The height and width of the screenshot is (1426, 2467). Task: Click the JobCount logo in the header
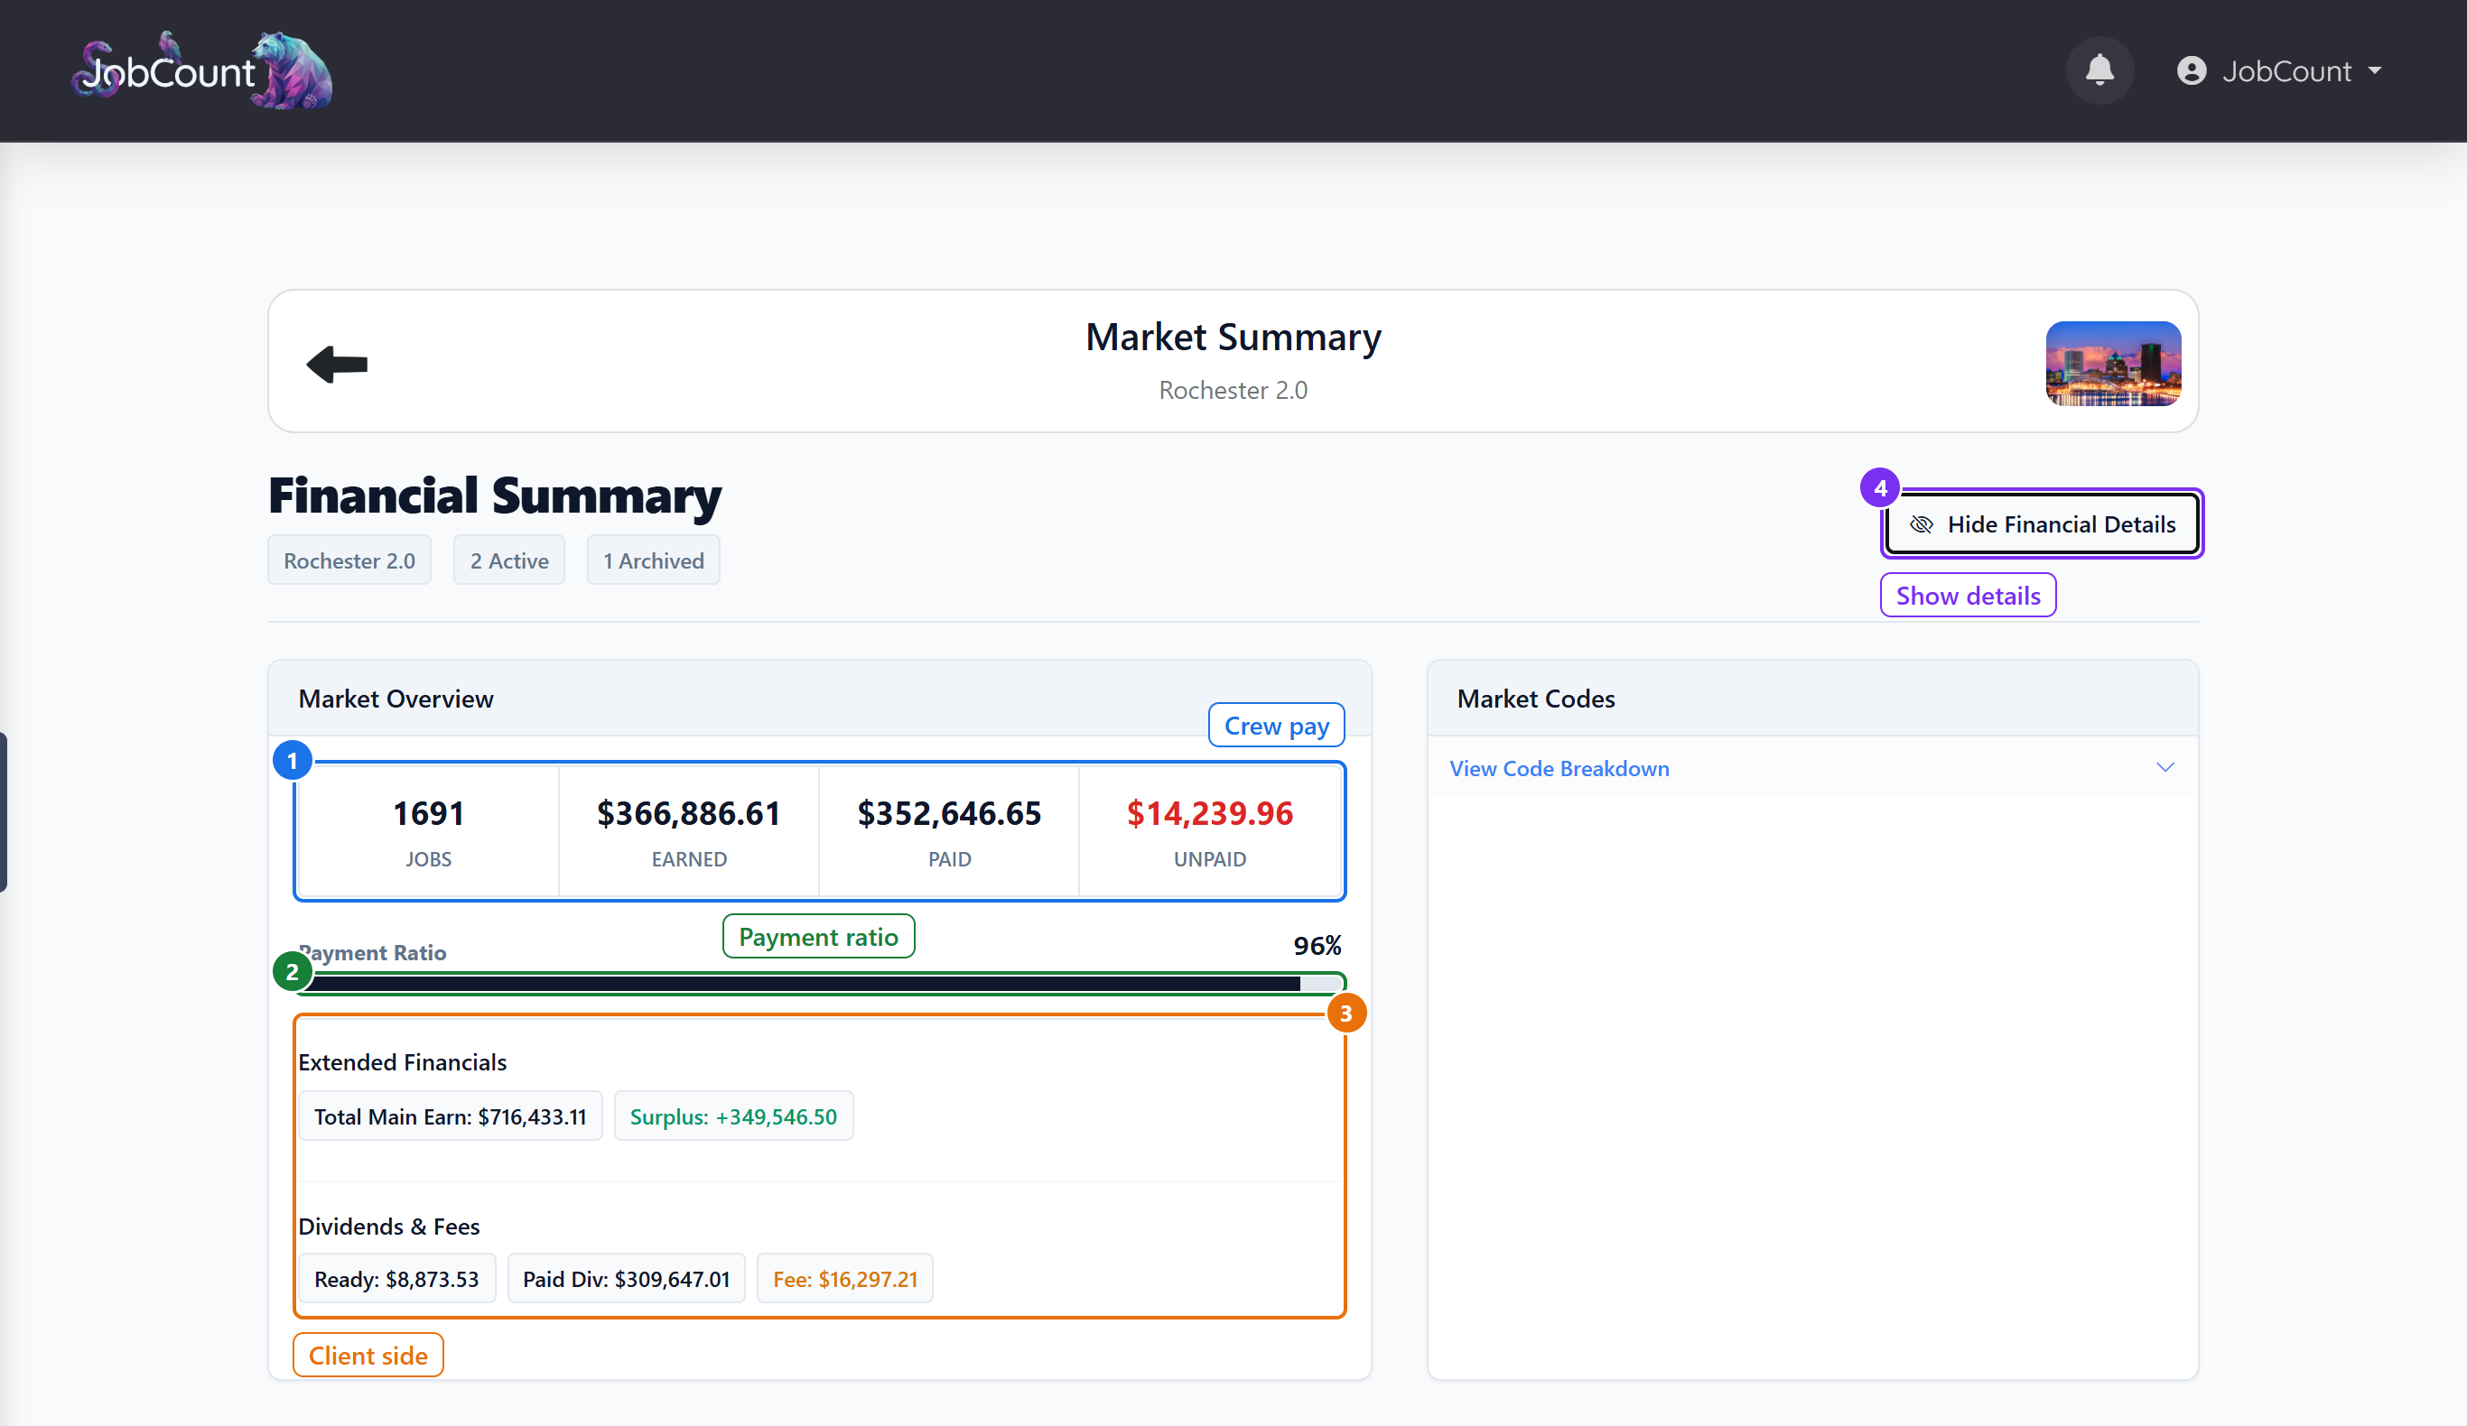(x=201, y=70)
